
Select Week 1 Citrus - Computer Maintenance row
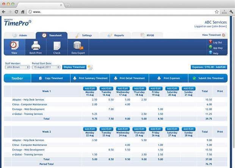pyautogui.click(x=116, y=104)
